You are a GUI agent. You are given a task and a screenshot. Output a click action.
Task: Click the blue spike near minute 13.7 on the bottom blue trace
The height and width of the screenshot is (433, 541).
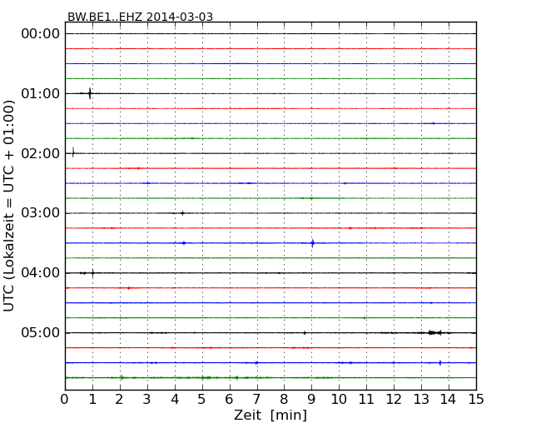440,362
